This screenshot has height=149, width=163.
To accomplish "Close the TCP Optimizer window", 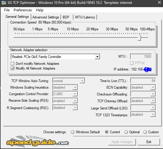I will click(159, 2).
